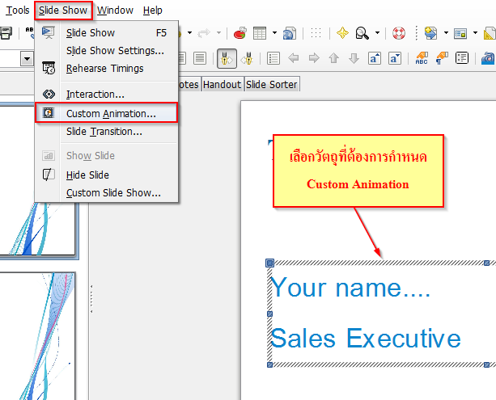Click the Hide Slide menu icon
The image size is (496, 400).
(49, 175)
